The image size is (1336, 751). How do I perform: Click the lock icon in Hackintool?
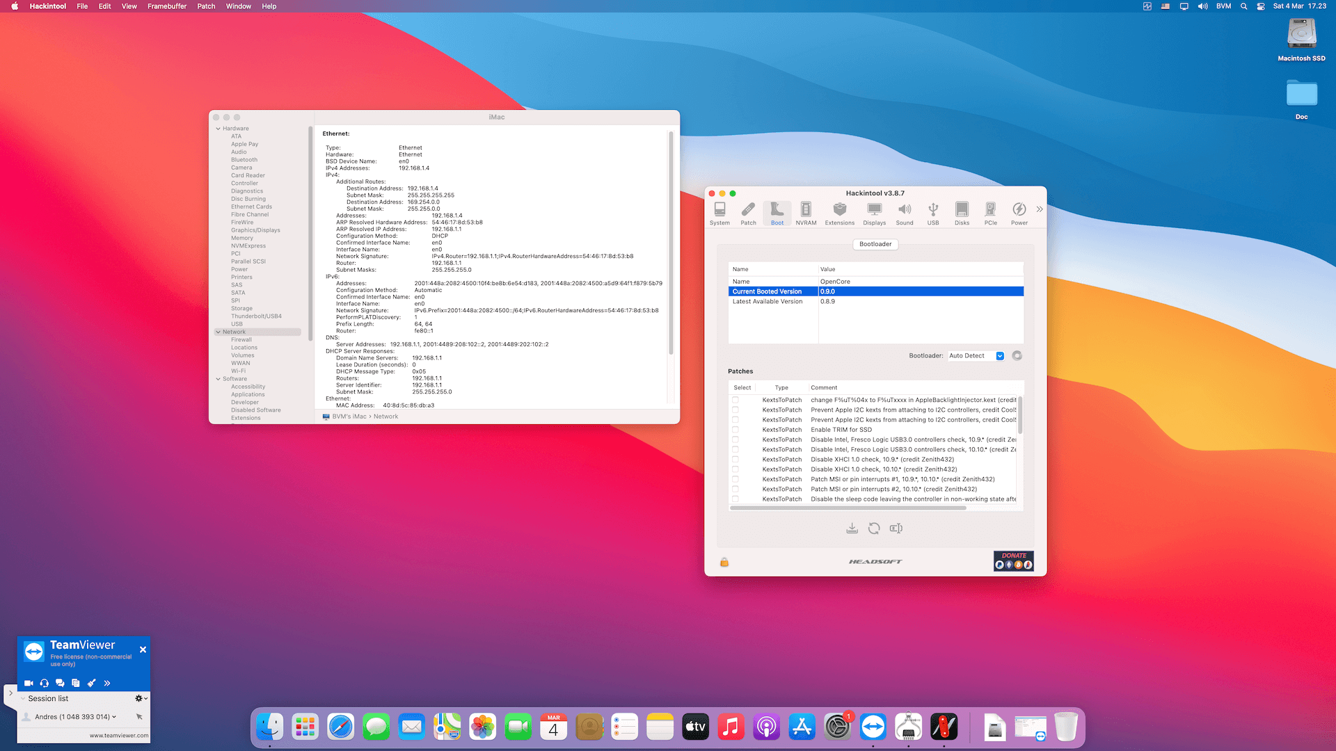pyautogui.click(x=724, y=562)
